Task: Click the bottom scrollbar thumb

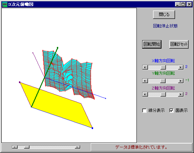Action: [26, 147]
